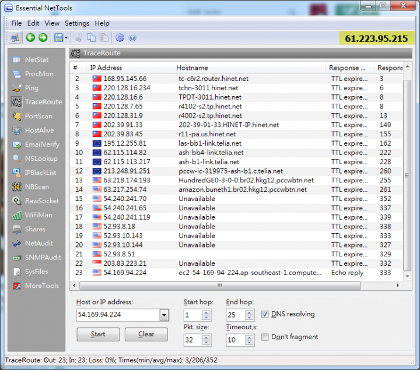Click the green Forward arrow toolbar icon
420x370 pixels.
pos(43,37)
